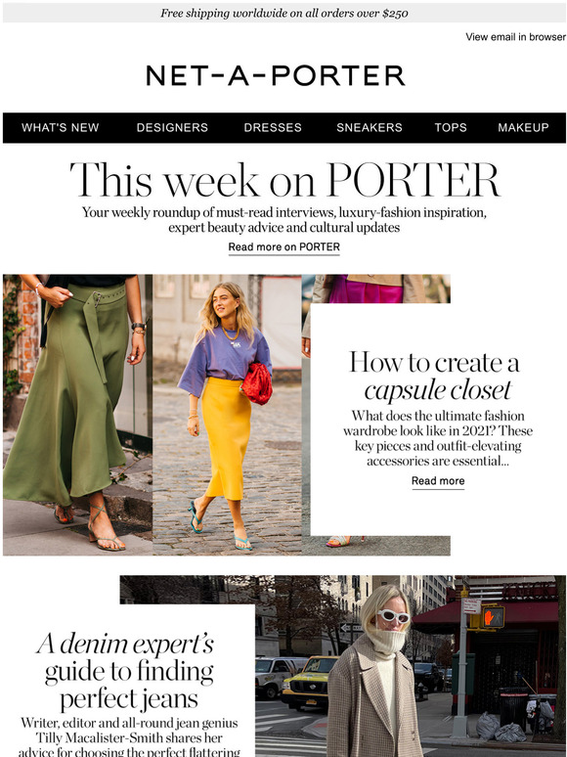Click the yellow skirt and purple tee photo

click(x=227, y=415)
